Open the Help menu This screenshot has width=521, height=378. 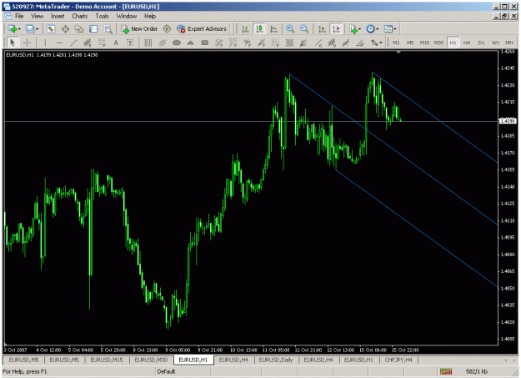[x=150, y=16]
